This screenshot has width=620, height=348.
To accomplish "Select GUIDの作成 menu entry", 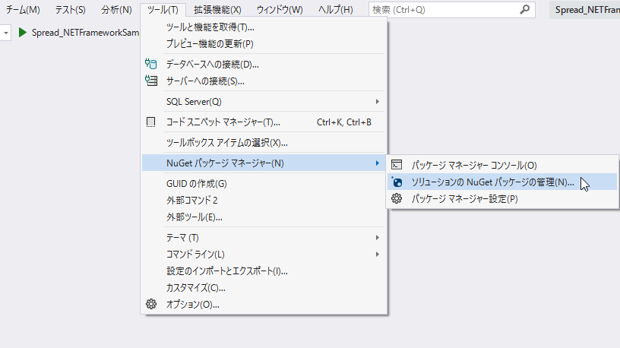I will click(x=196, y=184).
